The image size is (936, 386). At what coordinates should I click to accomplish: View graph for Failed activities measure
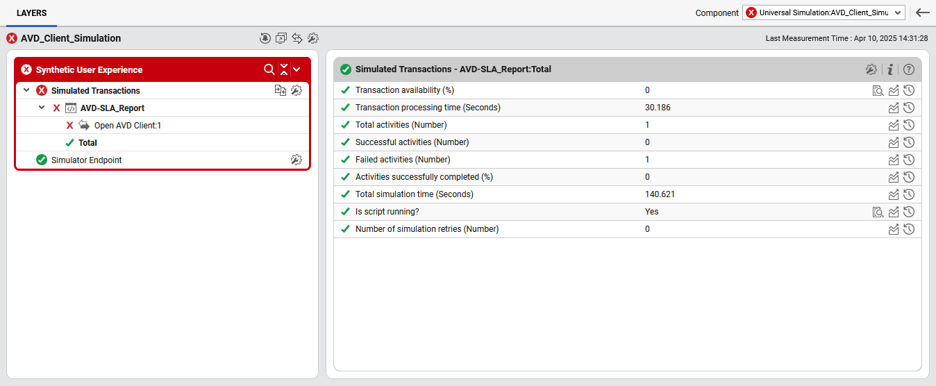894,160
